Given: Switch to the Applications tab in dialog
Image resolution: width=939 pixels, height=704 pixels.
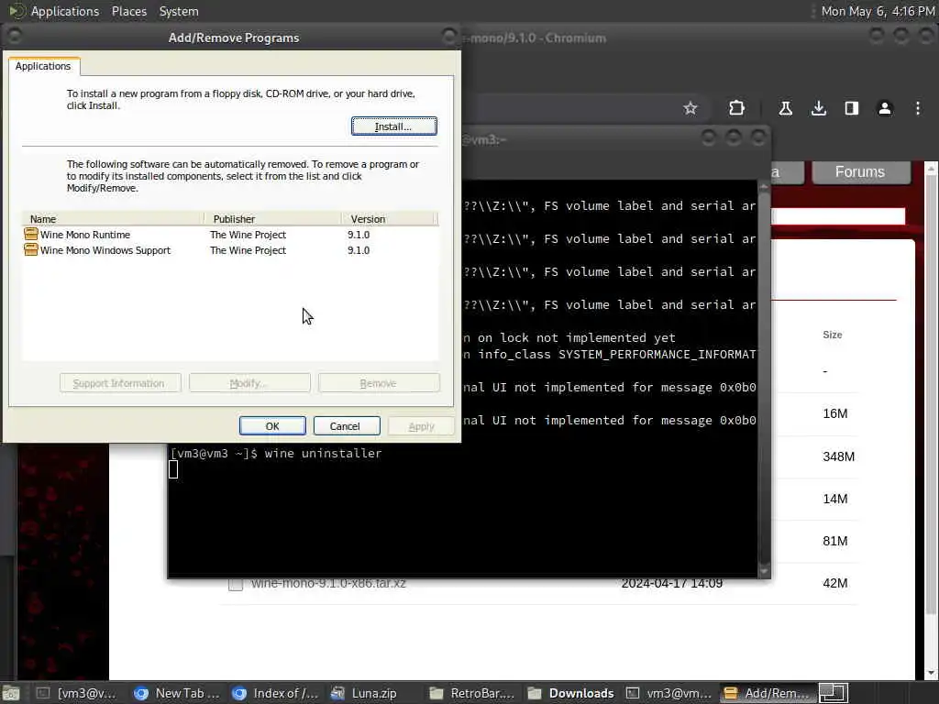Looking at the screenshot, I should point(43,66).
